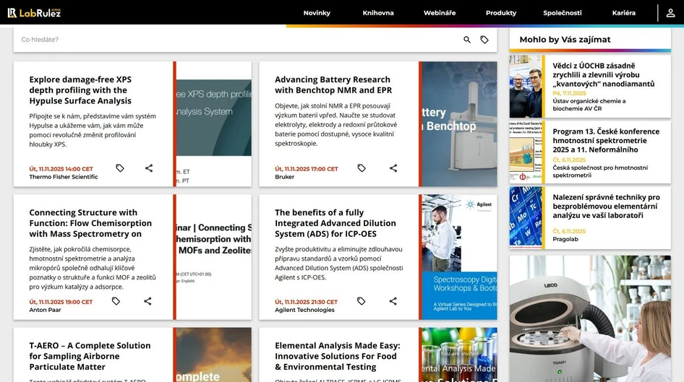The width and height of the screenshot is (684, 382).
Task: Open the Knihovna menu item
Action: [378, 13]
